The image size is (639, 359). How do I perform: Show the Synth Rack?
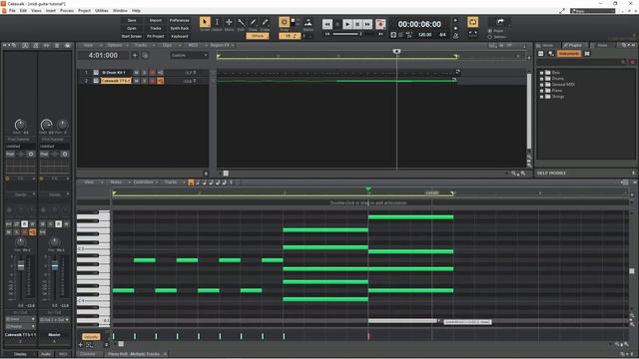coord(180,29)
